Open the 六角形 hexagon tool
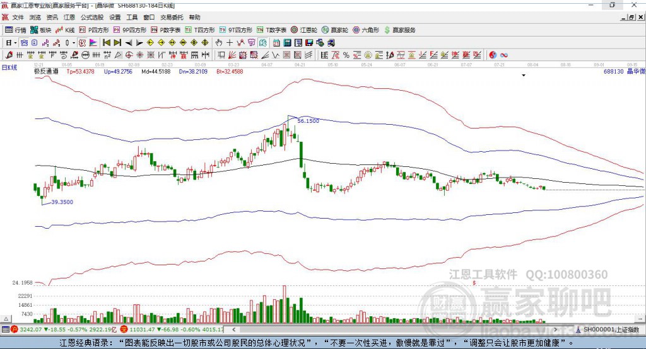646x349 pixels. coord(366,30)
